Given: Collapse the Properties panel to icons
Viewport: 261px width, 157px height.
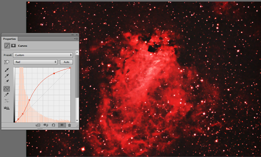Looking at the screenshot, I should point(72,35).
